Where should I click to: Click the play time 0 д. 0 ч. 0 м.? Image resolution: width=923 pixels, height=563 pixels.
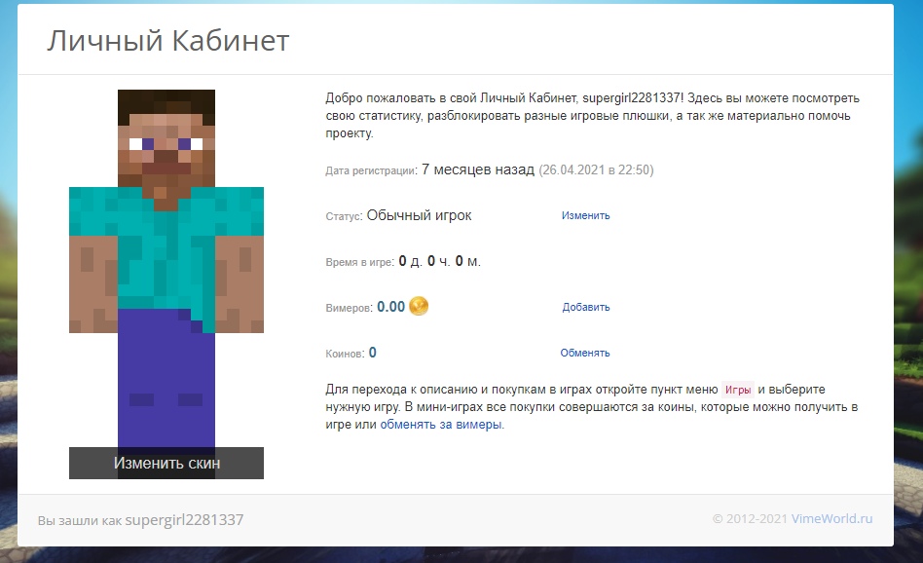click(439, 261)
